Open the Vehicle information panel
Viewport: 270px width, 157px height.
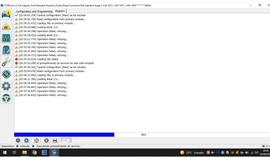(x=6, y=14)
